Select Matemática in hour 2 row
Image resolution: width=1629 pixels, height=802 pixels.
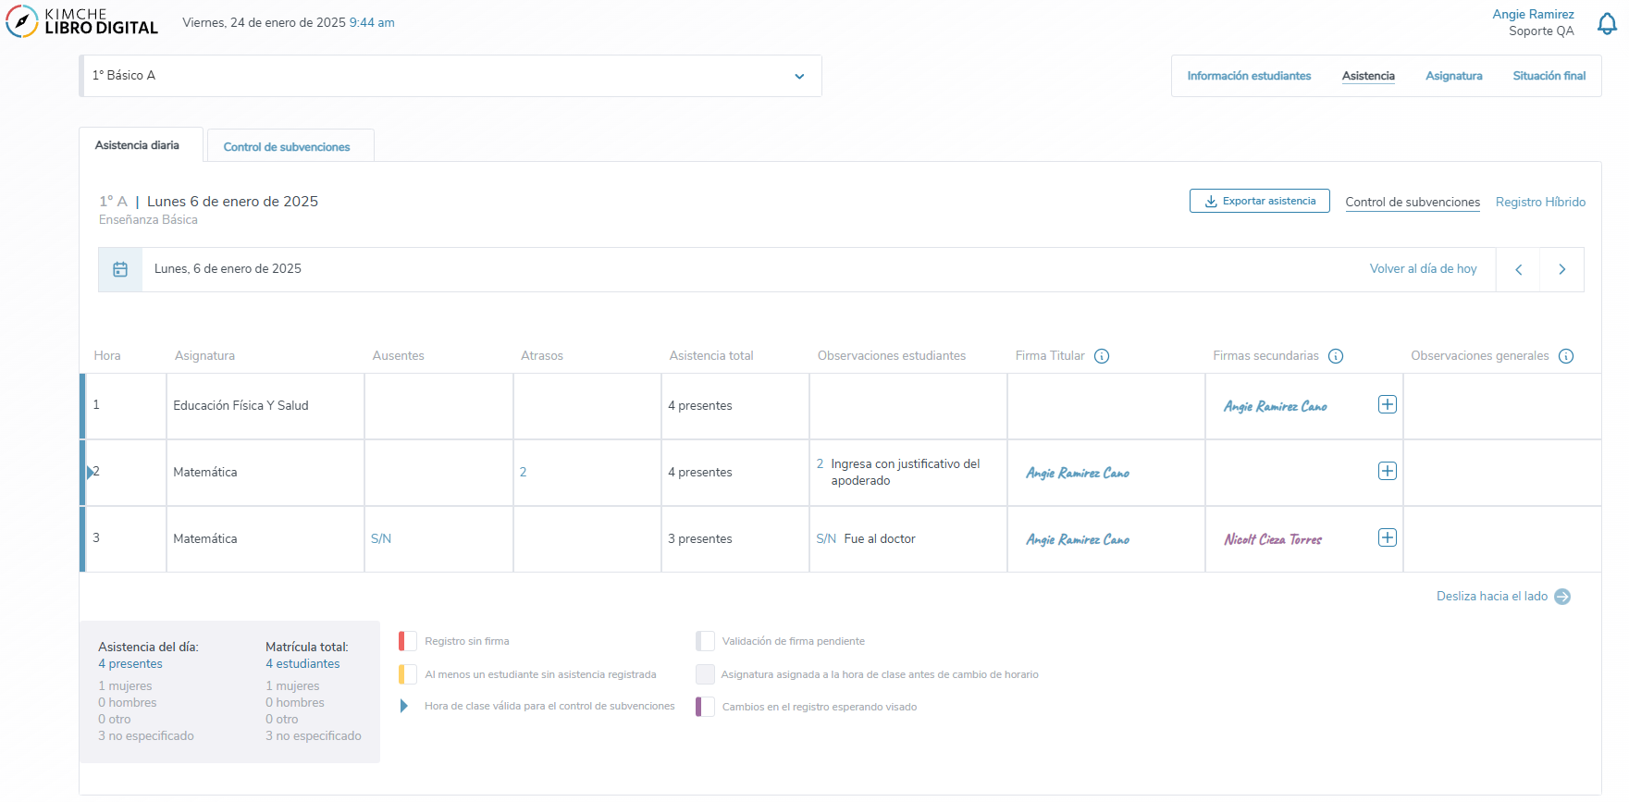pyautogui.click(x=205, y=473)
